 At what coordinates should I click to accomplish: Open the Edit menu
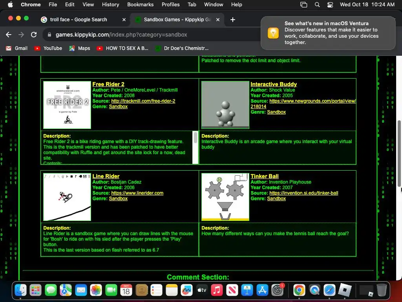point(69,5)
